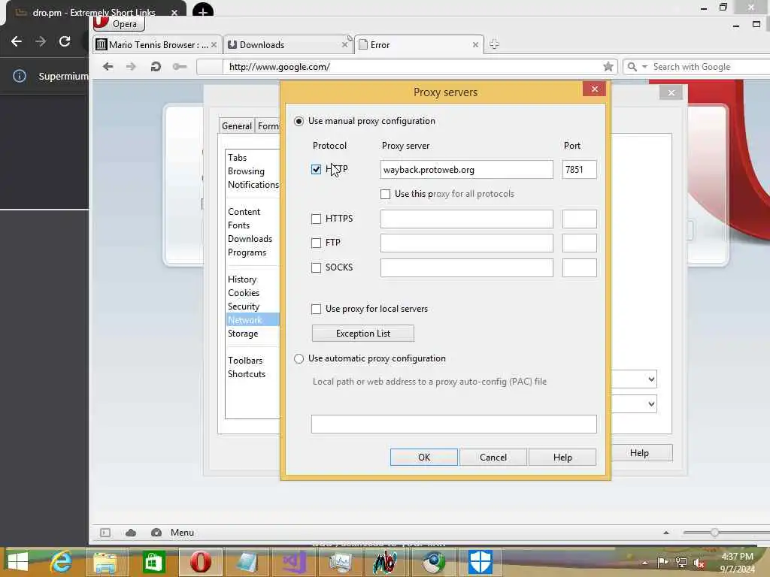770x577 pixels.
Task: Switch to the General preferences tab
Action: coord(237,126)
